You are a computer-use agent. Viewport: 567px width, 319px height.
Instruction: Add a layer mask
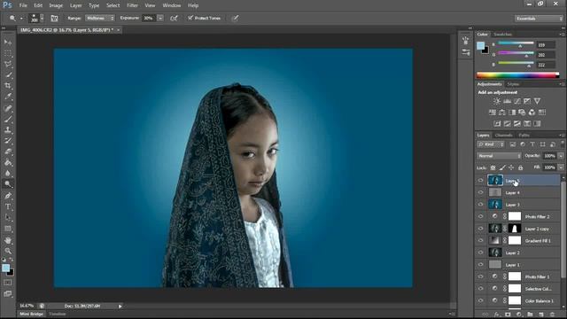(508, 315)
